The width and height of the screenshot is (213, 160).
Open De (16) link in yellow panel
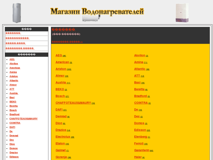[x=138, y=110]
